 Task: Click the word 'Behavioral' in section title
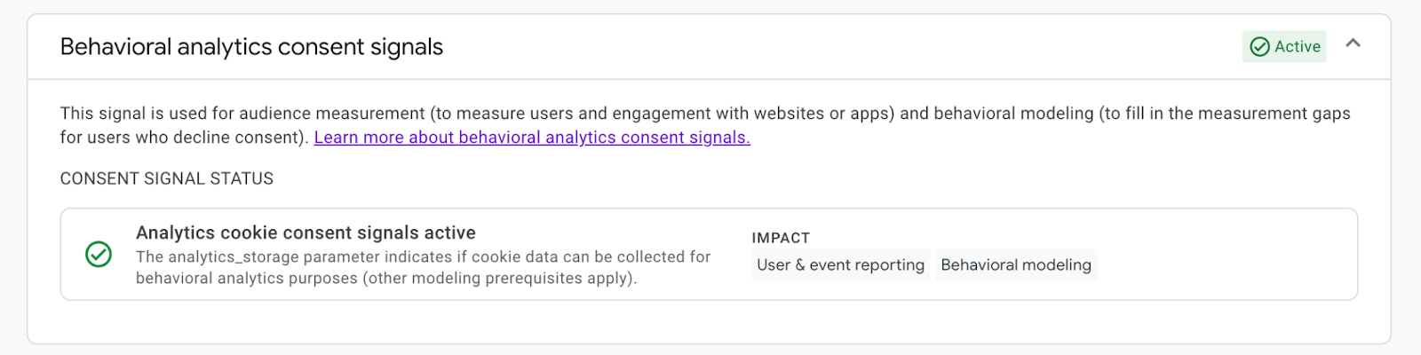click(115, 47)
